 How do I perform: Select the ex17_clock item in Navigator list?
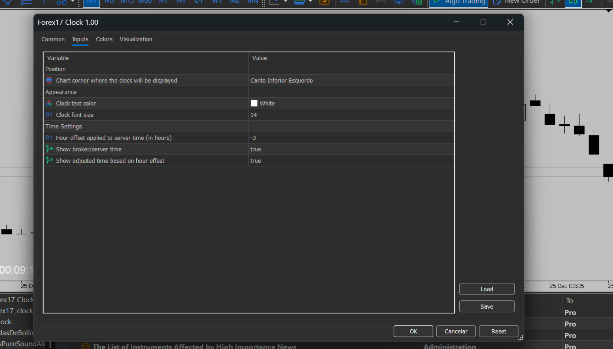[x=17, y=310]
